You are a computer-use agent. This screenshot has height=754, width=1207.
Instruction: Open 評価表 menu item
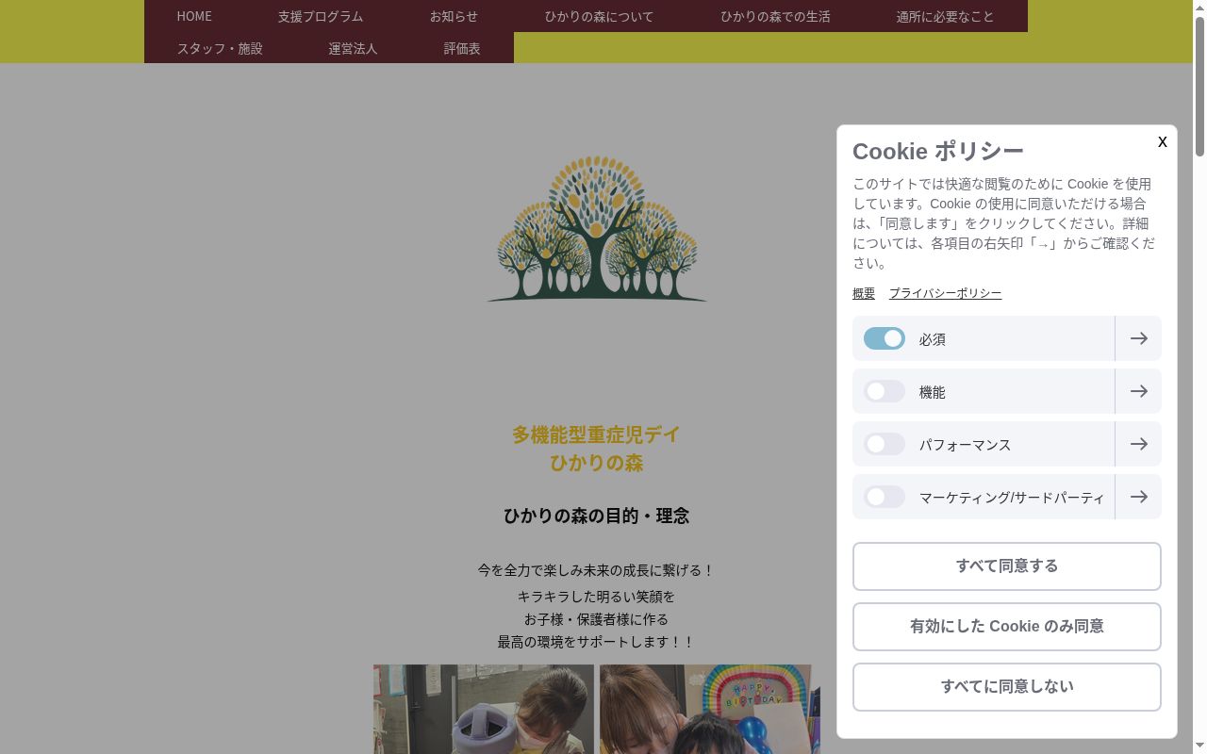click(x=462, y=48)
